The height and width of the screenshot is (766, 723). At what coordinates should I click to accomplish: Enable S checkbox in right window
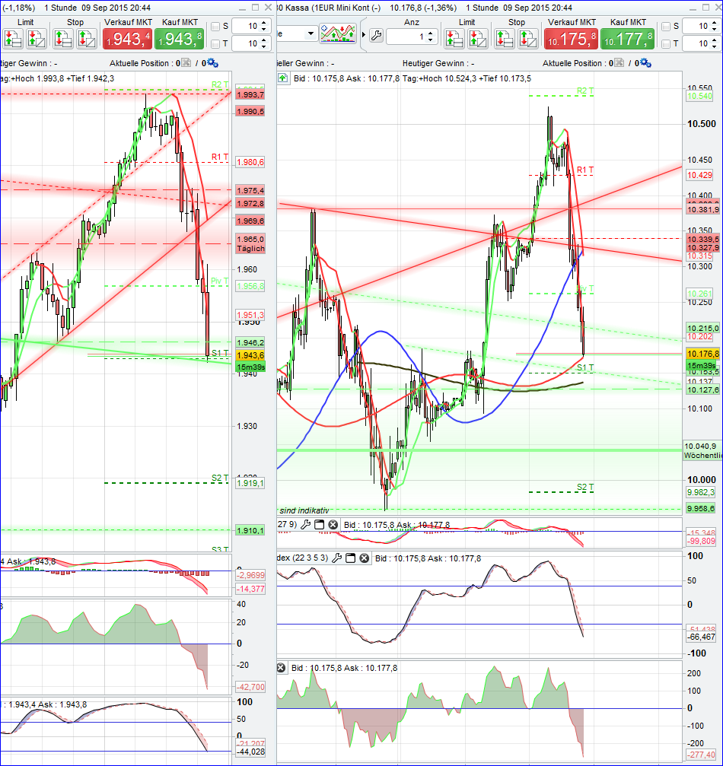(x=666, y=27)
